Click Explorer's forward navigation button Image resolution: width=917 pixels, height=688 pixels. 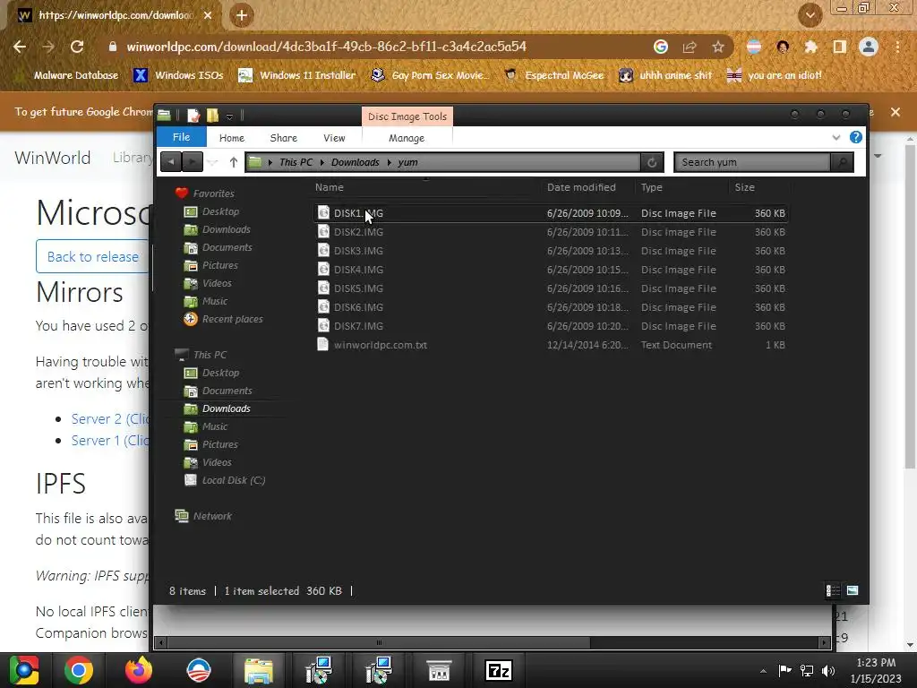pos(192,162)
